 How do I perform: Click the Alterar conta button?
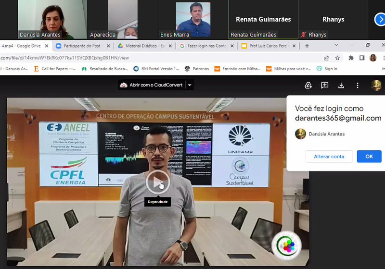329,157
